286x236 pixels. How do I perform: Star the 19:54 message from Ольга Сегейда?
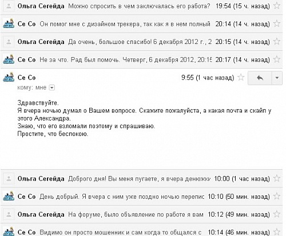(x=277, y=6)
